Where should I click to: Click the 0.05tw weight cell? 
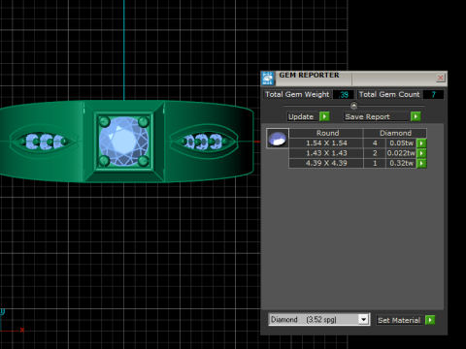(401, 143)
